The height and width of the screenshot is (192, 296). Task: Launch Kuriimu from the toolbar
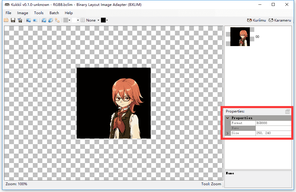(x=256, y=20)
